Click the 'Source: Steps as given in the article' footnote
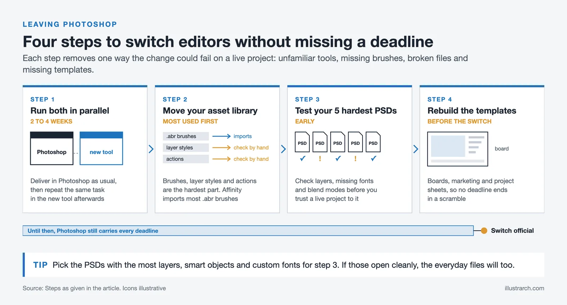Screen dimensions: 567x305 [94, 288]
